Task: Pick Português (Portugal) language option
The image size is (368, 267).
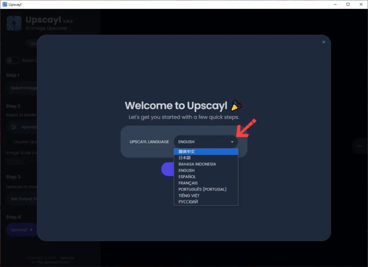Action: tap(206, 189)
